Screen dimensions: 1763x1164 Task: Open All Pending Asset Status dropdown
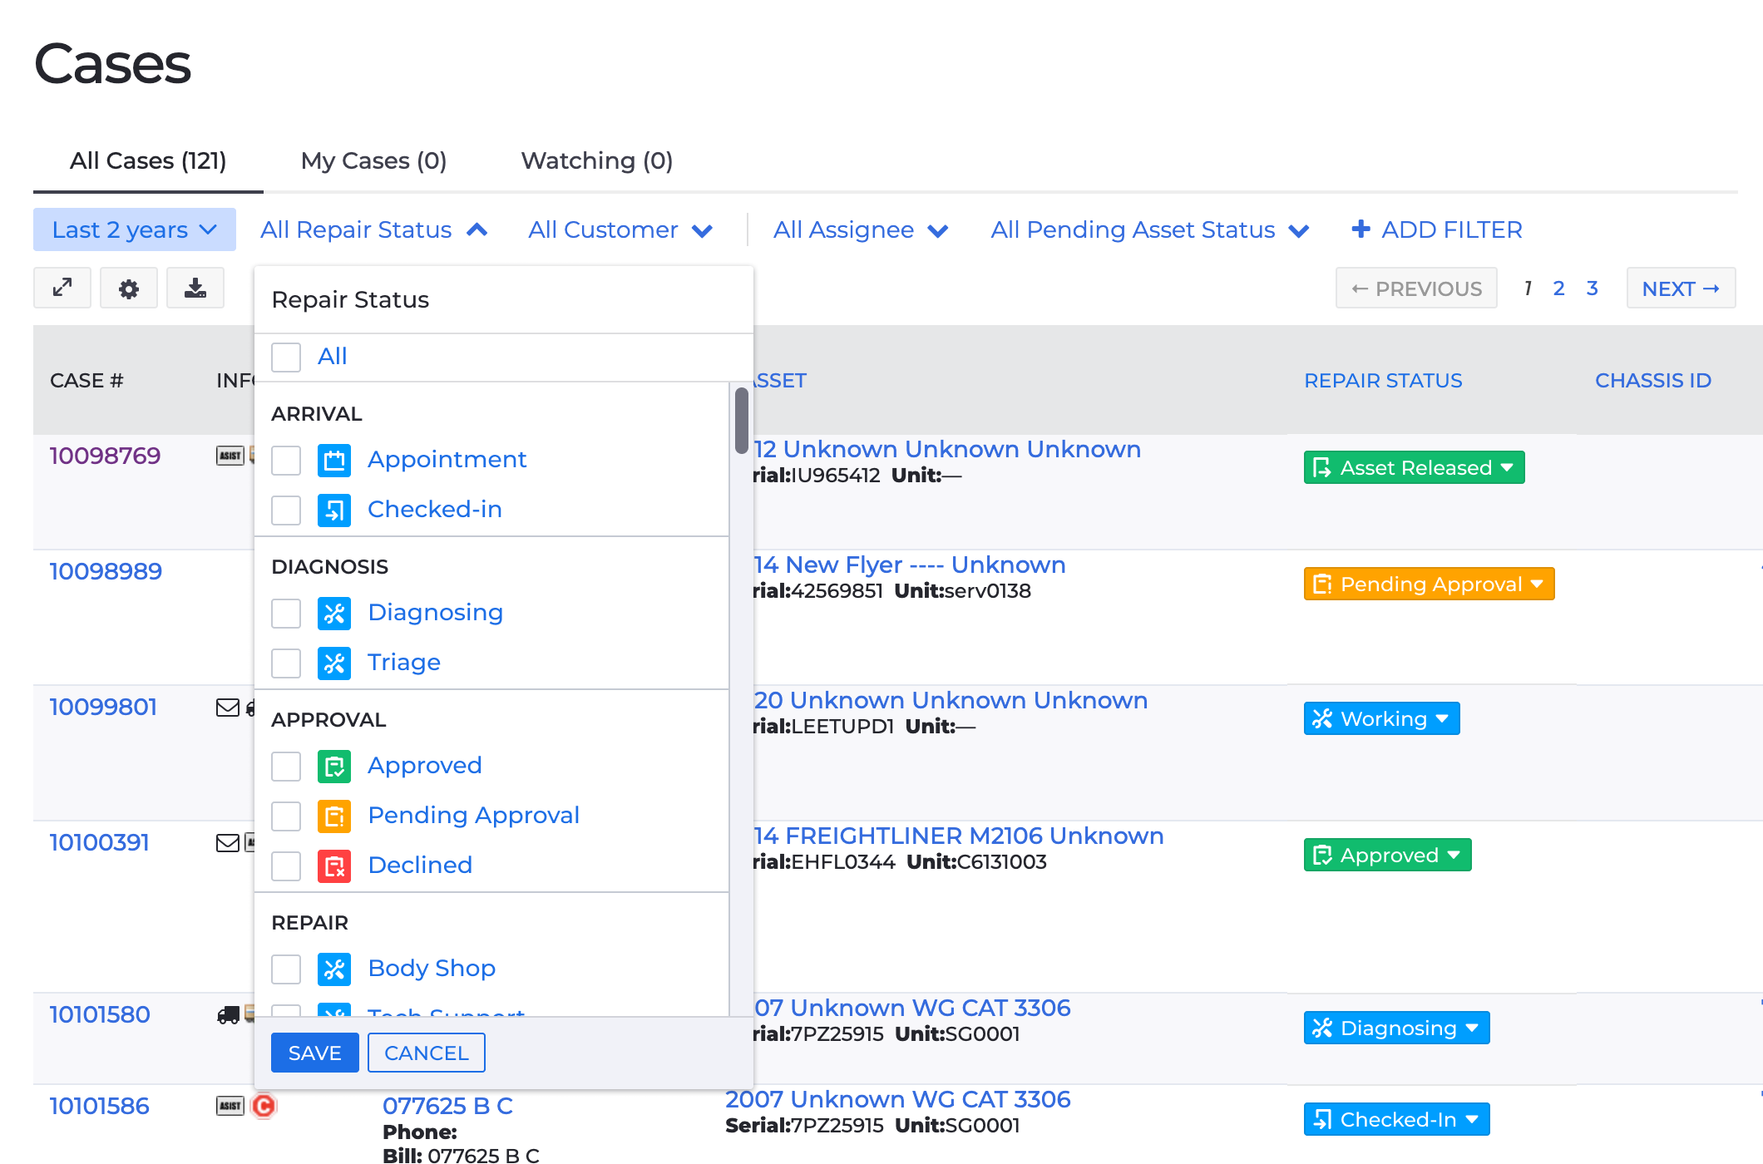click(1150, 229)
